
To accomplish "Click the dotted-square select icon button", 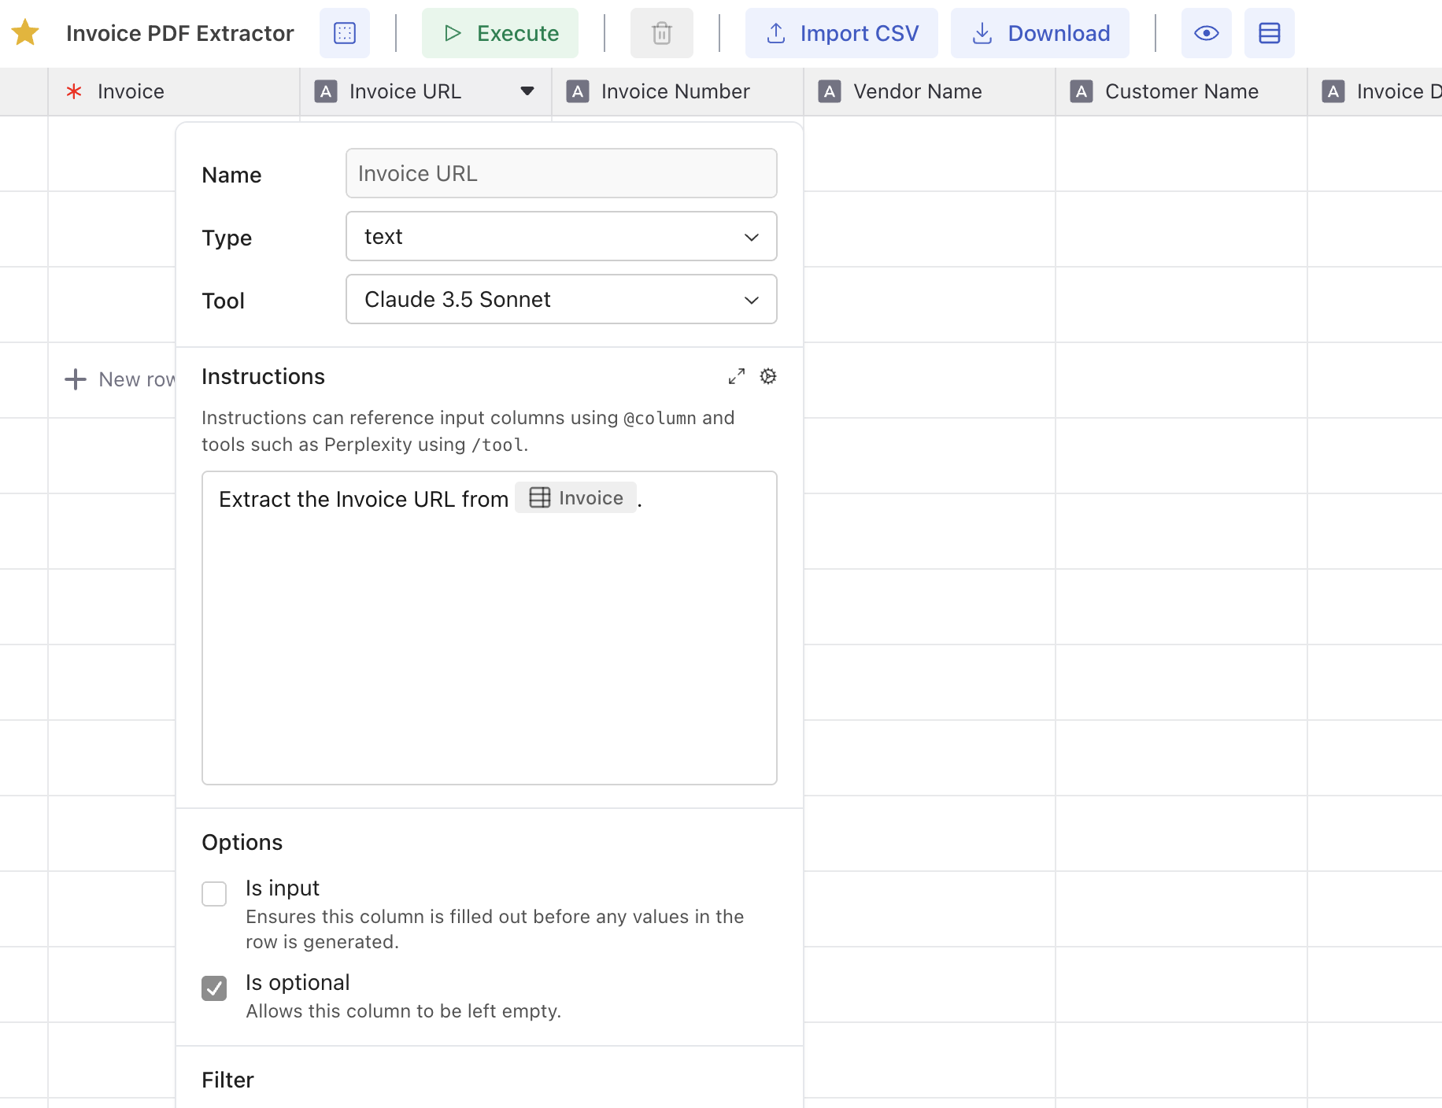I will [345, 33].
